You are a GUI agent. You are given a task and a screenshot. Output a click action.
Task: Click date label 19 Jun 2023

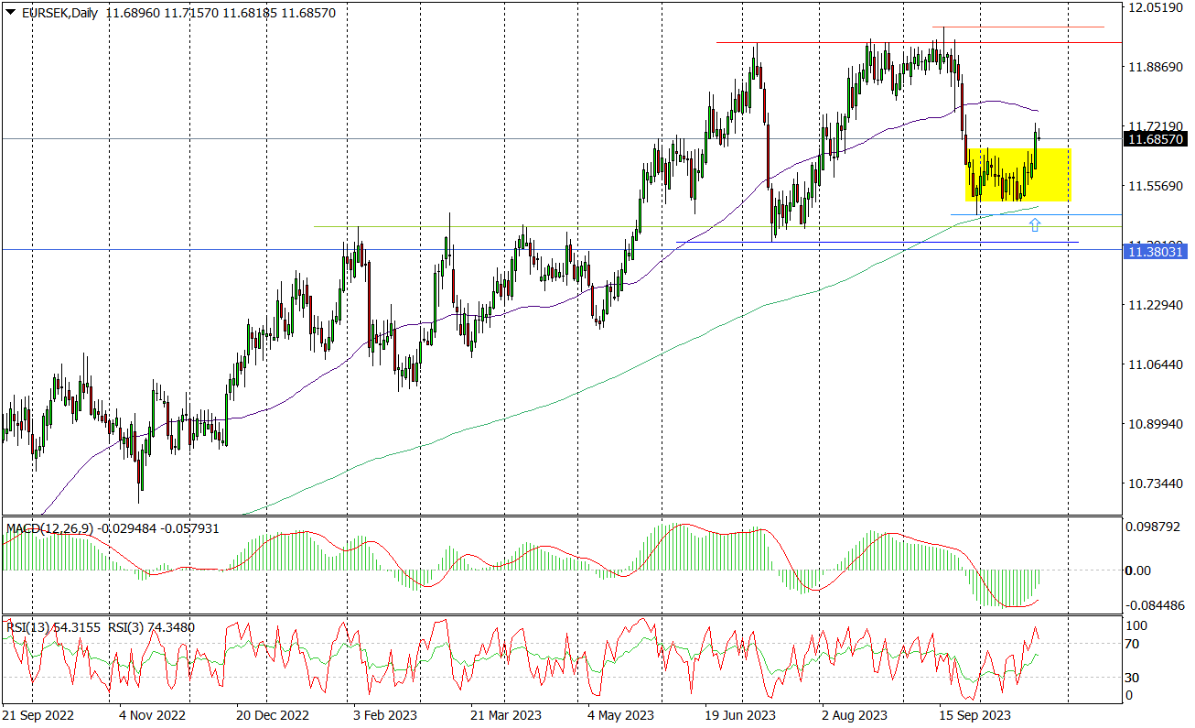(x=740, y=715)
